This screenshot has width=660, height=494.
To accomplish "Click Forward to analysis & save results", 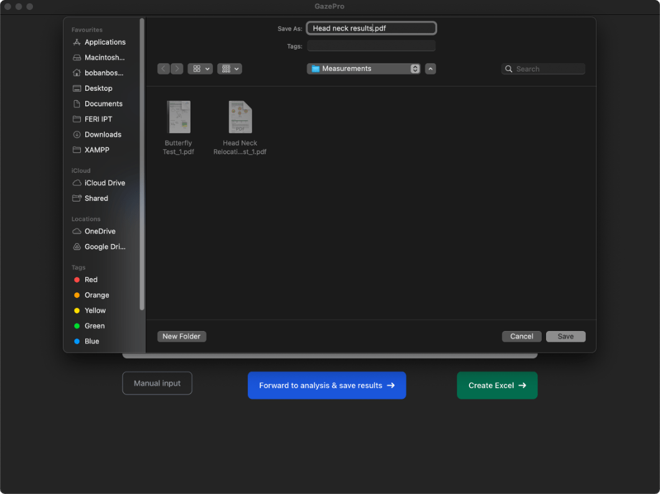I will pos(327,386).
